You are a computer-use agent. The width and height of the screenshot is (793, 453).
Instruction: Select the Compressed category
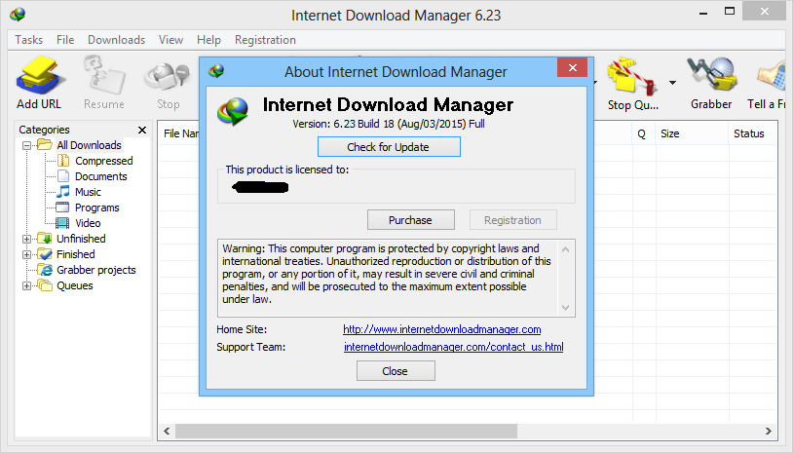(103, 161)
